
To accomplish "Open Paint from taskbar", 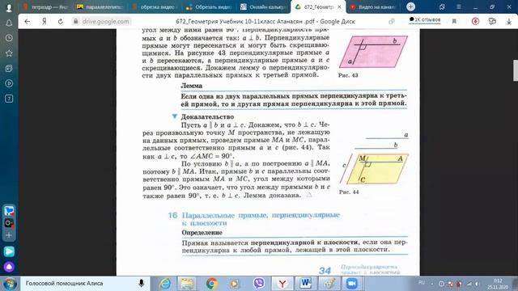I will click(x=329, y=284).
